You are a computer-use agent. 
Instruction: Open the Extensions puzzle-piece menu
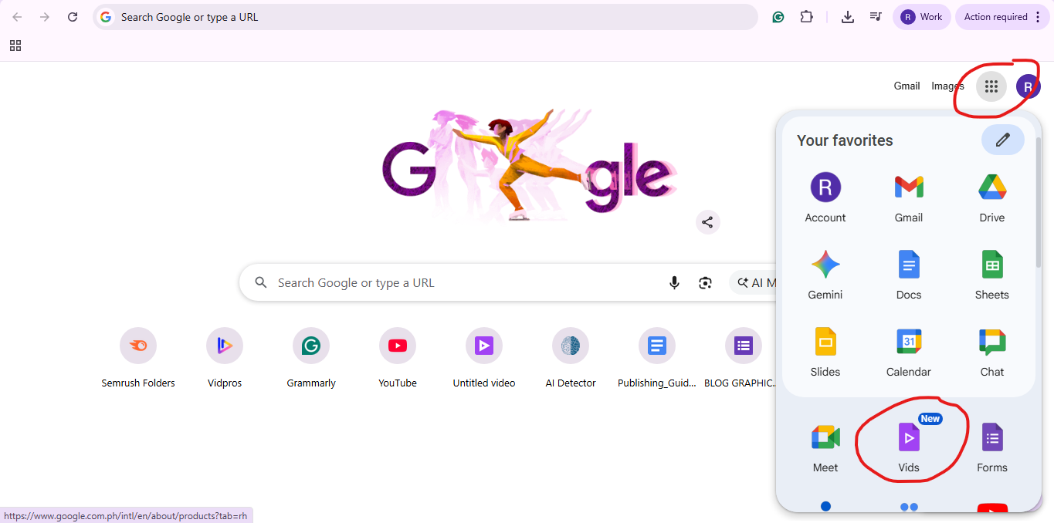pyautogui.click(x=806, y=16)
